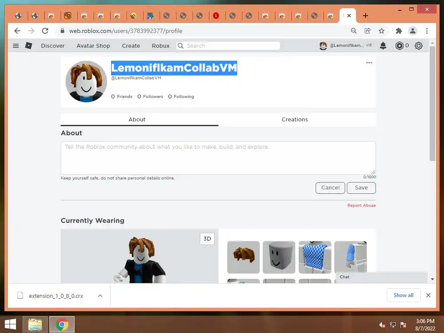Open the Robux balance icon

[x=399, y=46]
